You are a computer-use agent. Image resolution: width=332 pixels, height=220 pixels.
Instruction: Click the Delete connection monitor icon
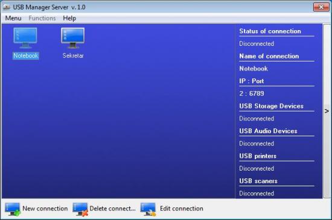[x=80, y=209]
